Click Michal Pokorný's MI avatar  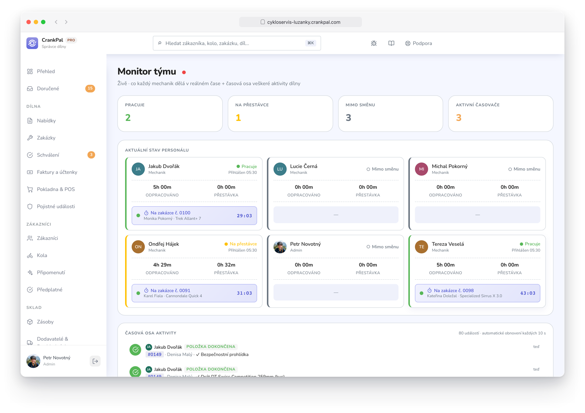point(422,169)
